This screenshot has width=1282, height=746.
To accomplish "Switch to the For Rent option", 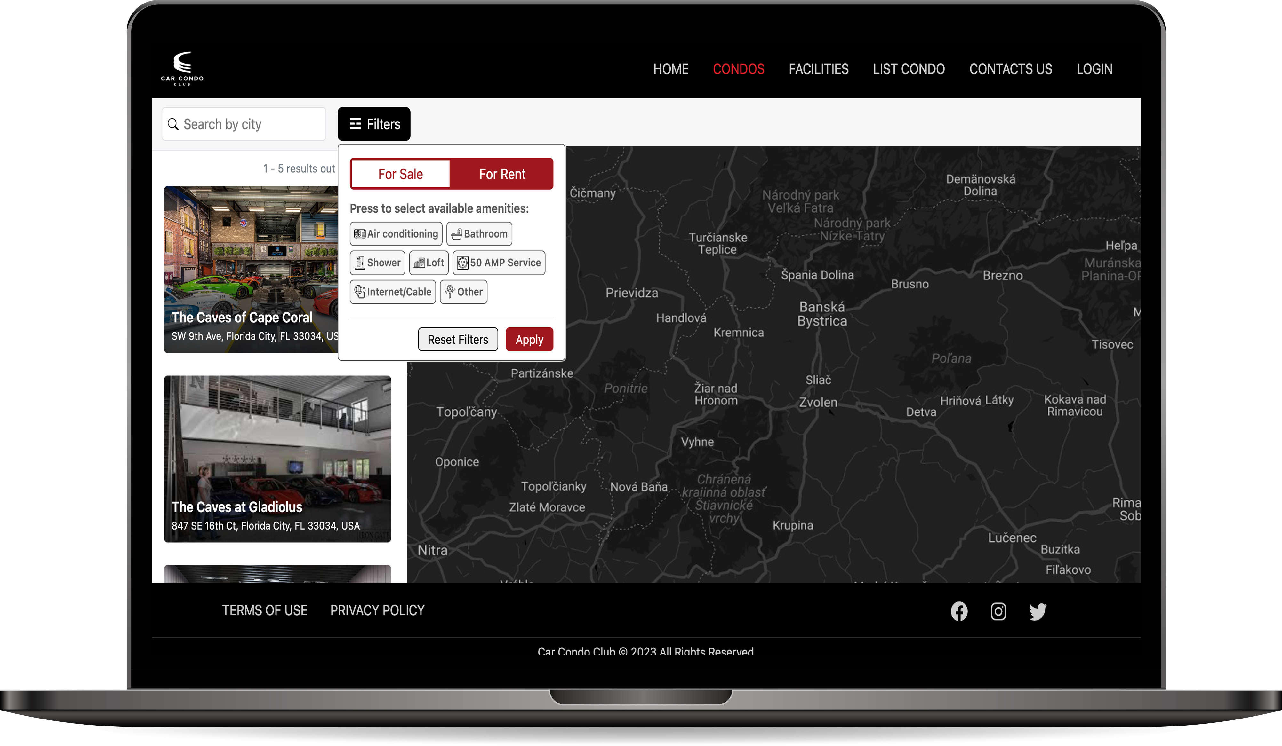I will pyautogui.click(x=502, y=174).
